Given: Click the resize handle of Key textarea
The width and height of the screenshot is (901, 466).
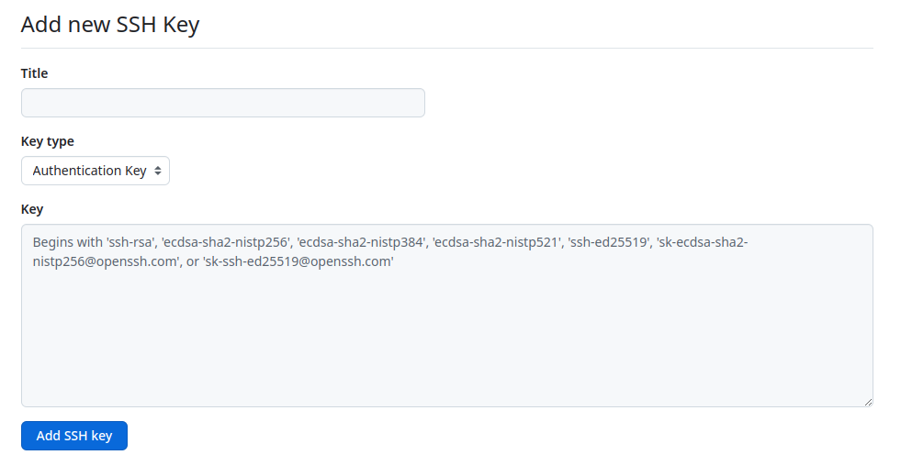Looking at the screenshot, I should click(x=867, y=401).
